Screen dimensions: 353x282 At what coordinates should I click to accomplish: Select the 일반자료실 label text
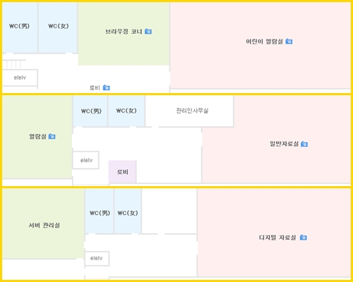(284, 144)
